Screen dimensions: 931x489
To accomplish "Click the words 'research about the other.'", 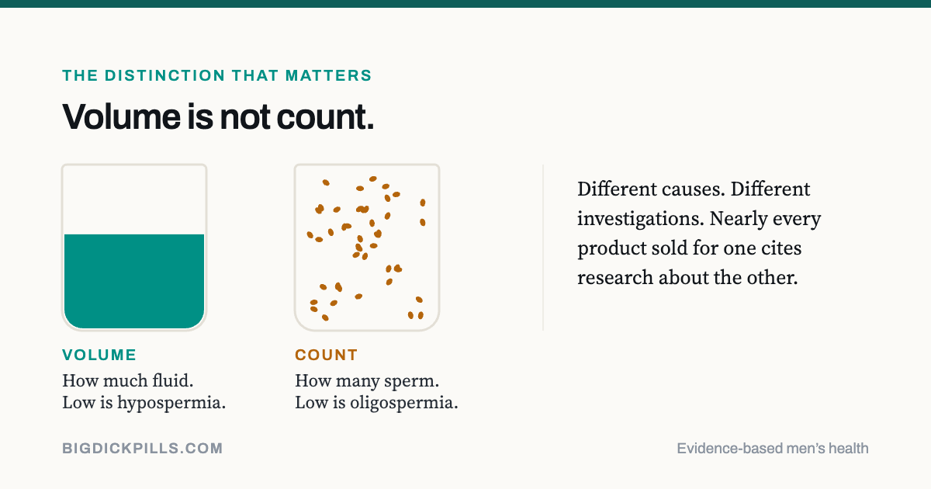I will (687, 278).
